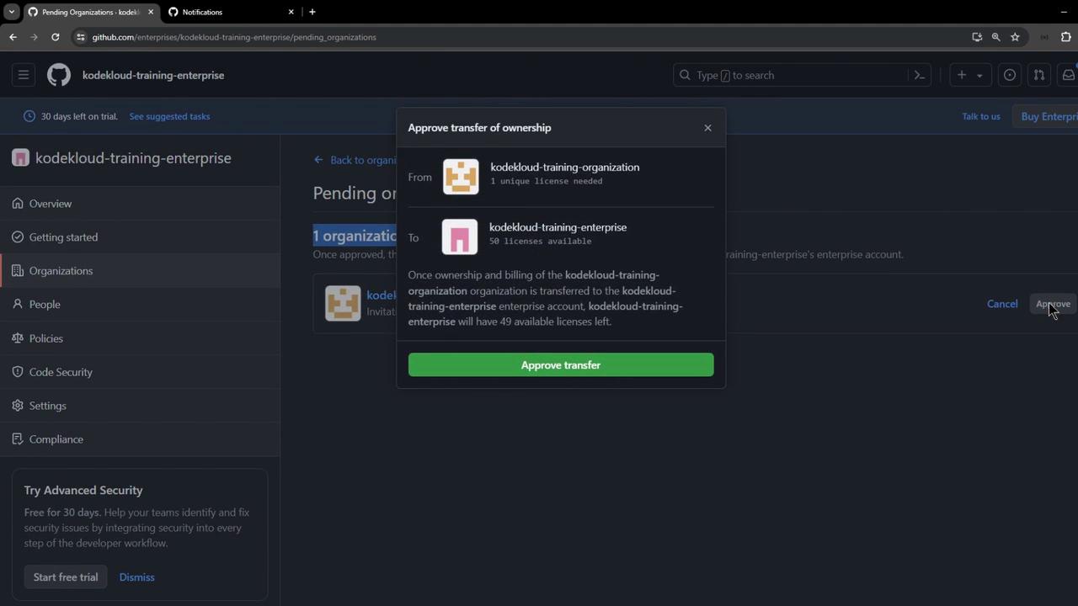Expand the create new dropdown arrow
The image size is (1078, 606).
coord(979,75)
